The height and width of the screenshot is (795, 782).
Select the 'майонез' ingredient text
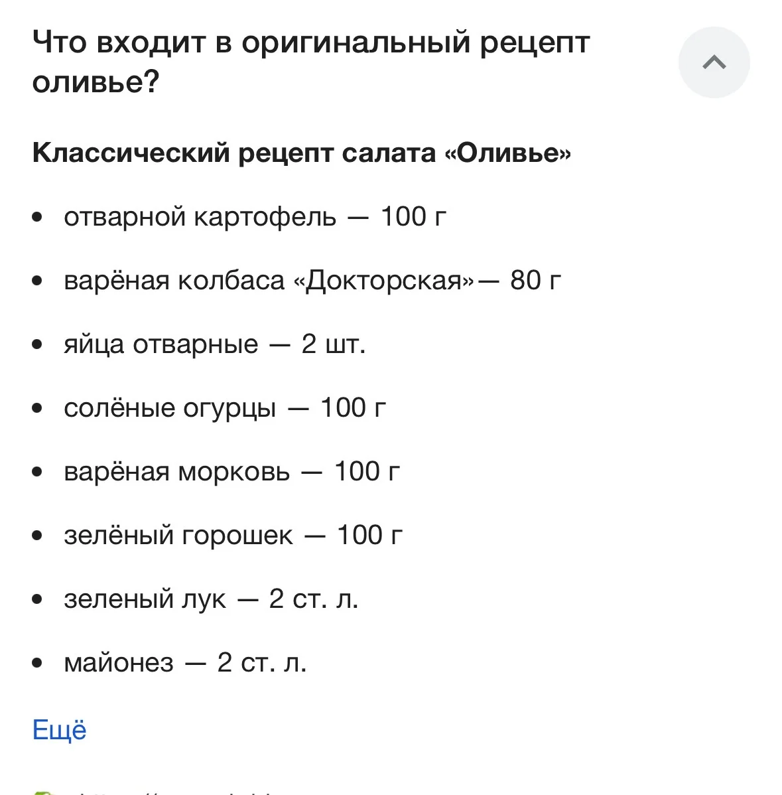[x=119, y=663]
